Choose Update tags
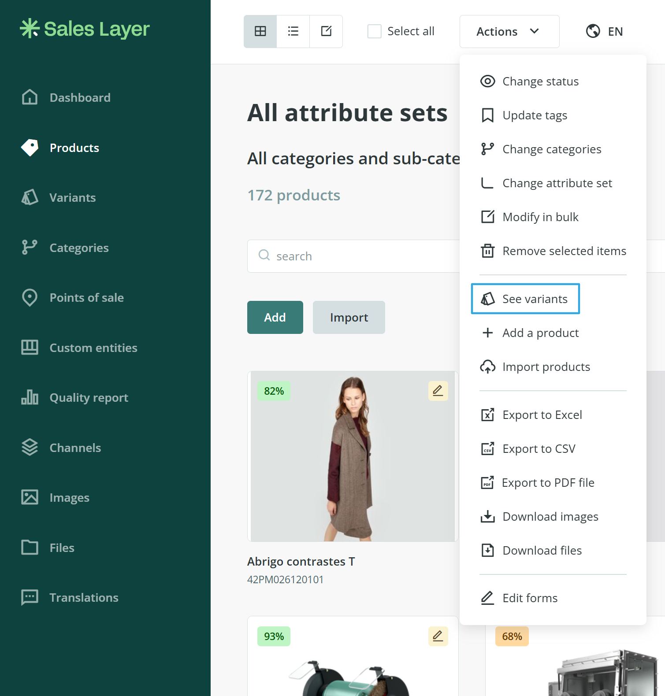Screen dimensions: 665x696 pos(524,115)
